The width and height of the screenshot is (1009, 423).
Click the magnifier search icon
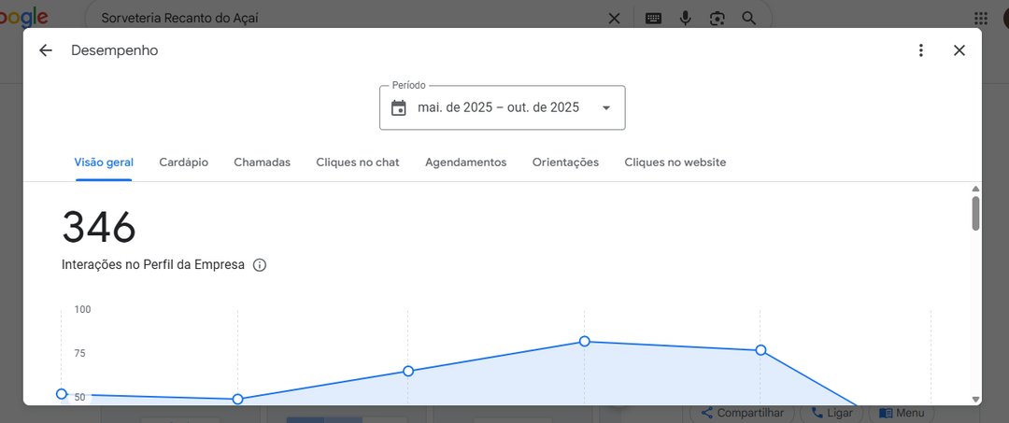click(748, 18)
